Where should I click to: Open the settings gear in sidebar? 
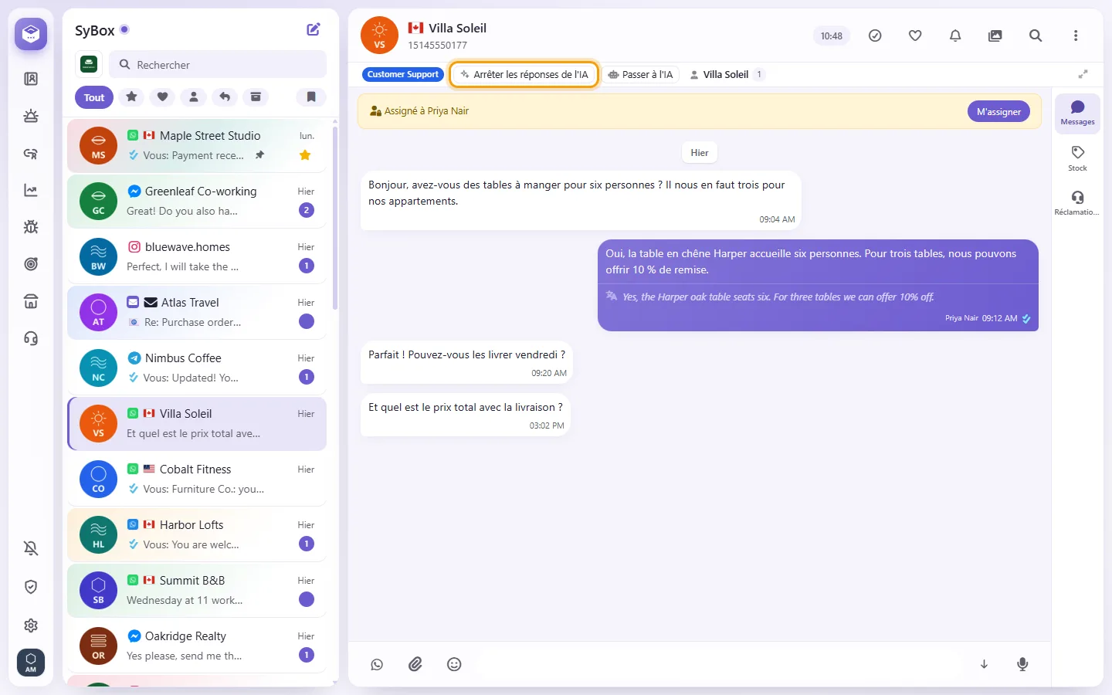pyautogui.click(x=31, y=625)
